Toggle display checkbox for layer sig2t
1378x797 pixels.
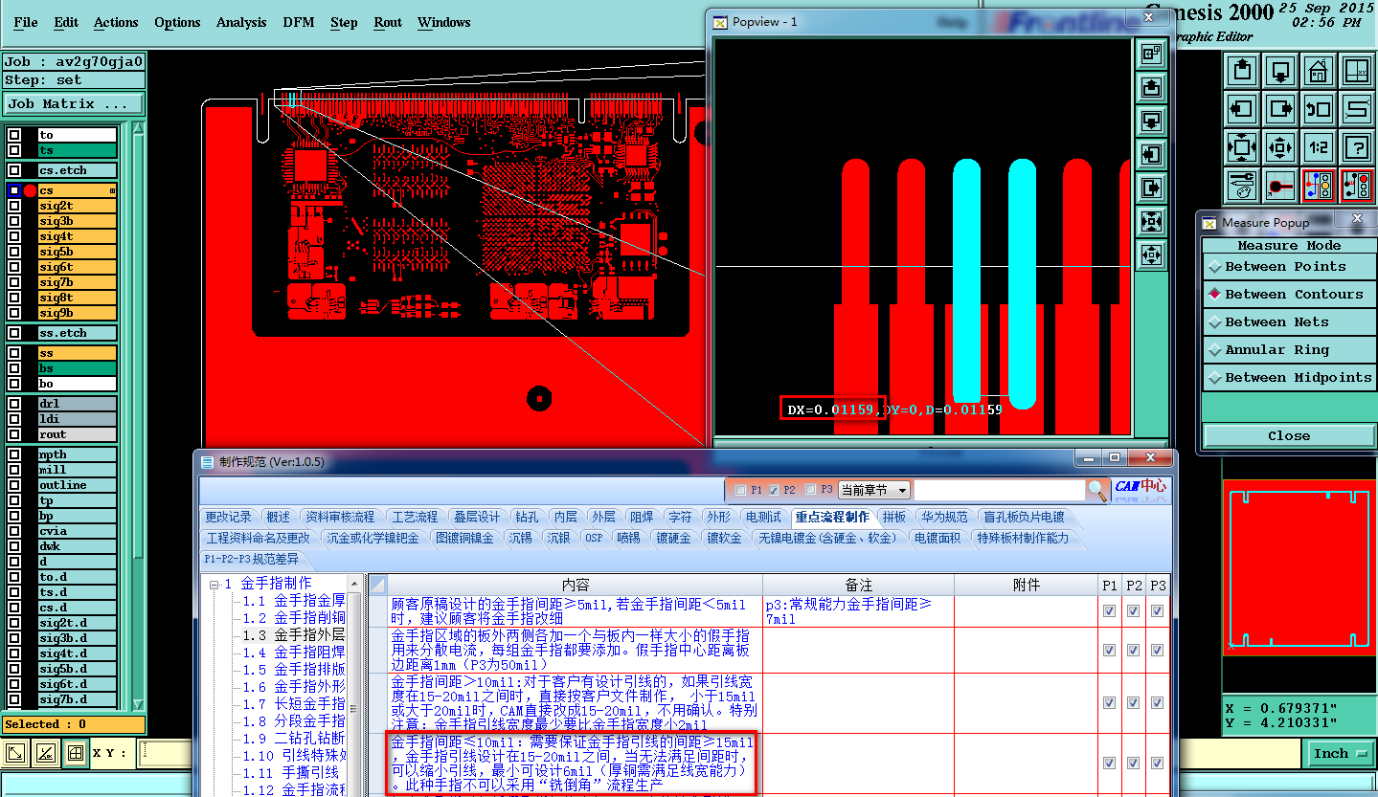coord(14,206)
